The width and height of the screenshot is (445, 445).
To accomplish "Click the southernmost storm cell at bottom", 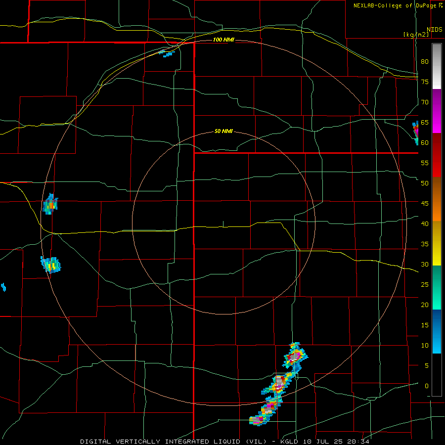I will pos(258,420).
